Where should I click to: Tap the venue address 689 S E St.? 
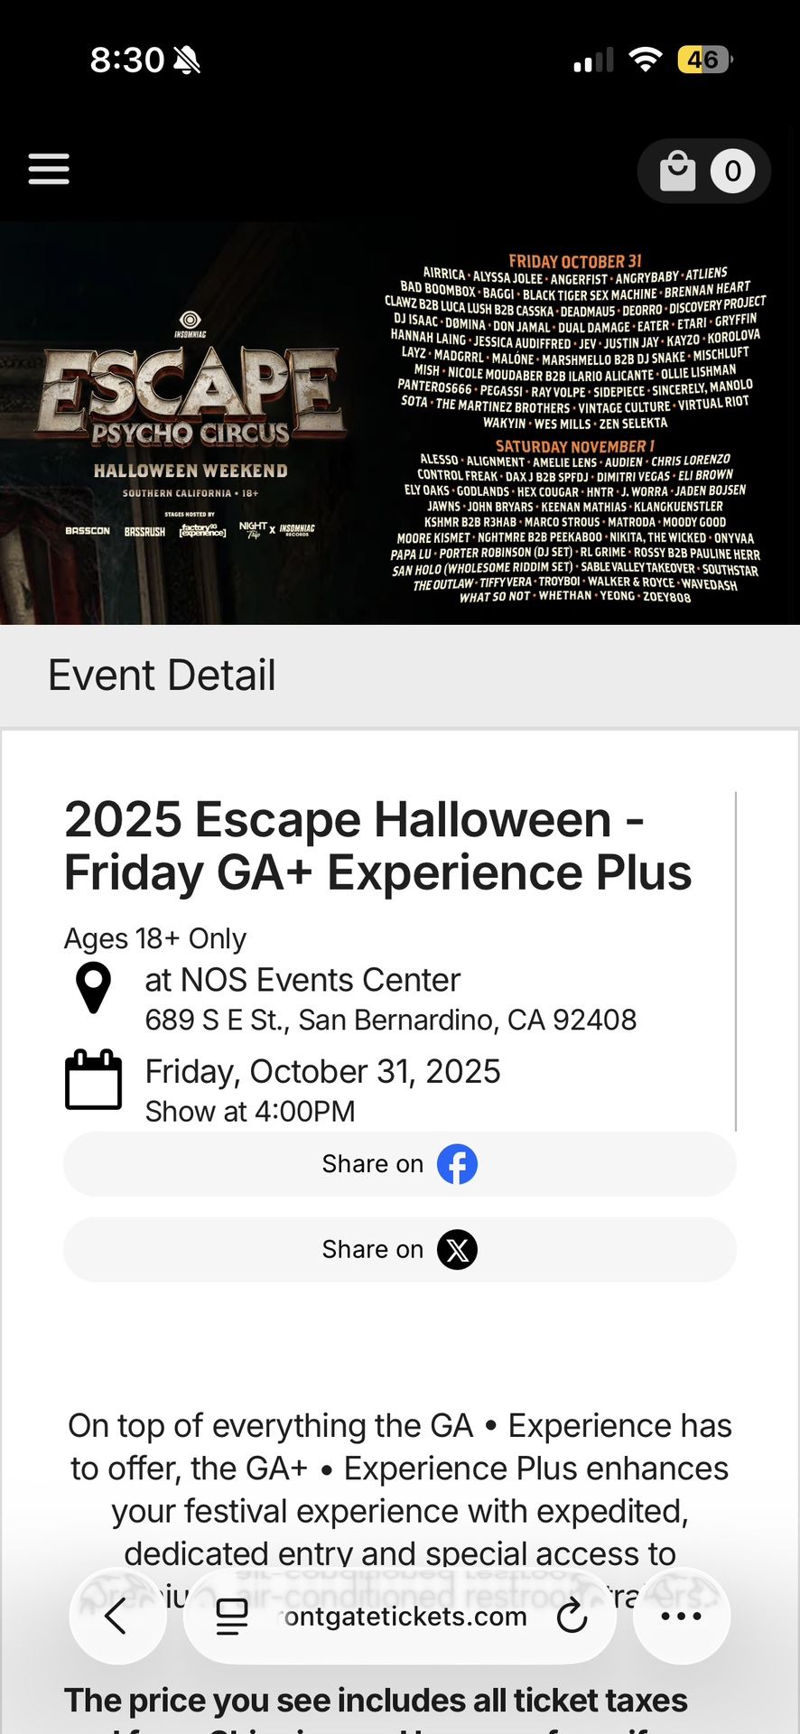pyautogui.click(x=390, y=1020)
